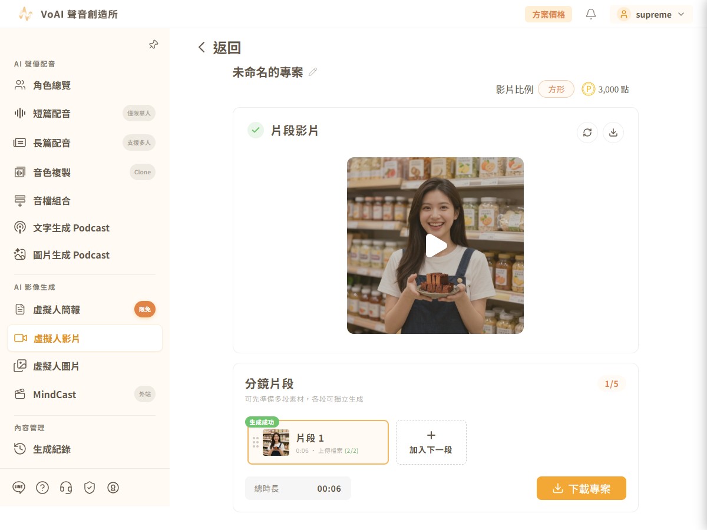Open 虛擬人簡報 in the sidebar
The height and width of the screenshot is (530, 707).
[x=85, y=309]
